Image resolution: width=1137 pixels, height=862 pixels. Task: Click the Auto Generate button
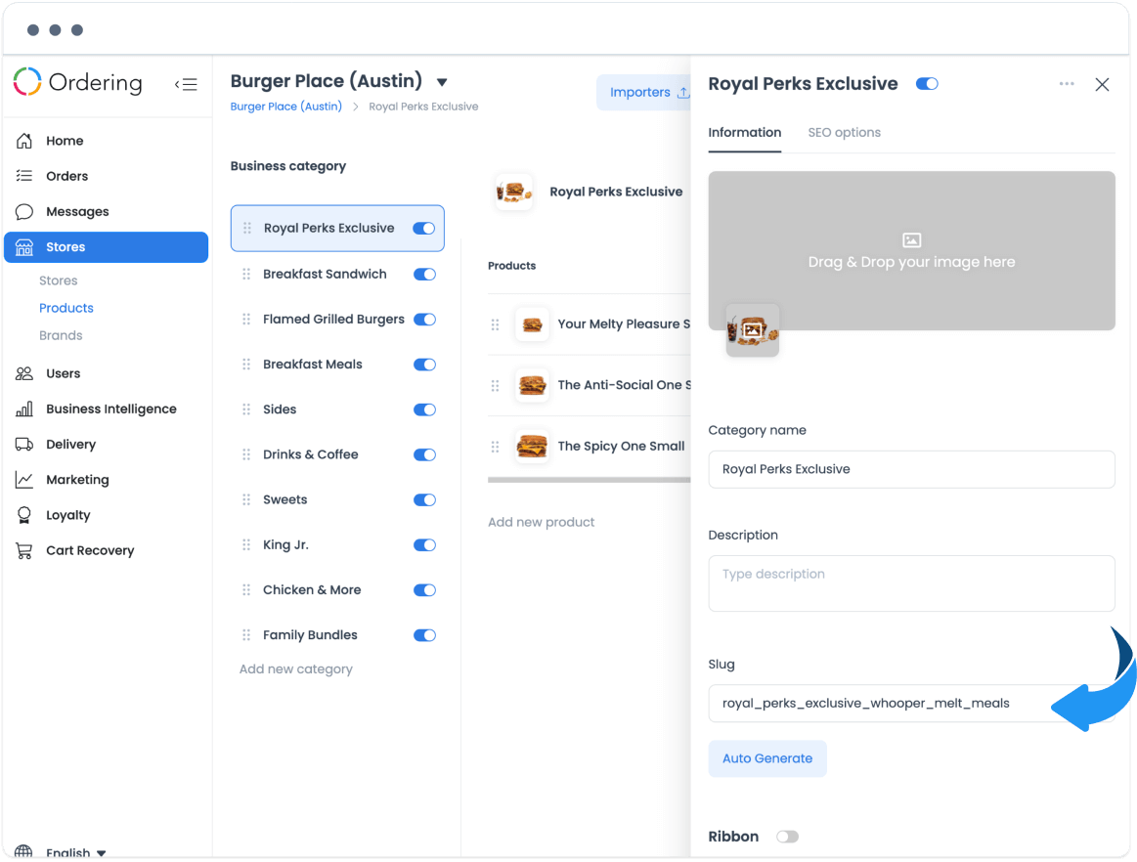pos(767,759)
